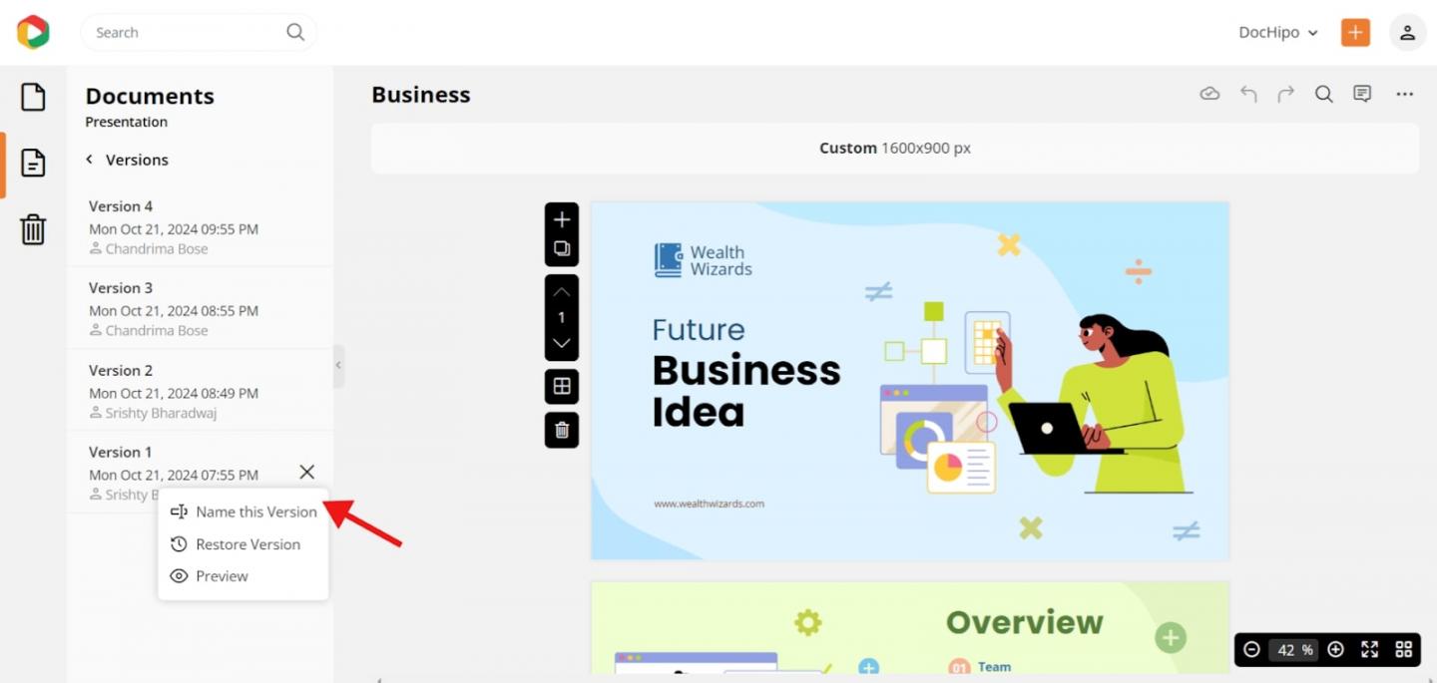Move page up with the up chevron
Image resolution: width=1437 pixels, height=683 pixels.
[562, 292]
